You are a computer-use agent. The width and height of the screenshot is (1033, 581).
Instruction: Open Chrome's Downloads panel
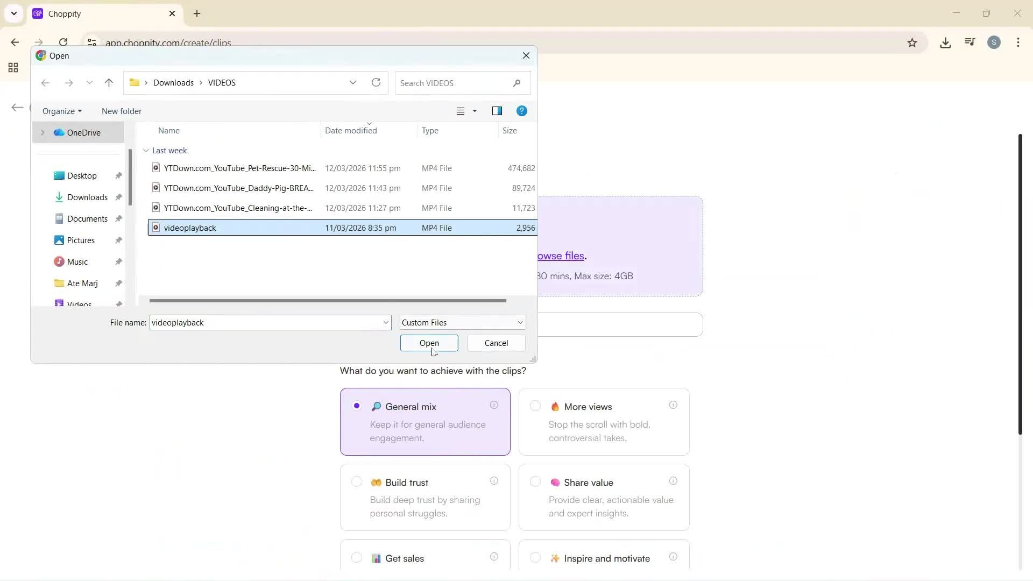click(x=945, y=42)
